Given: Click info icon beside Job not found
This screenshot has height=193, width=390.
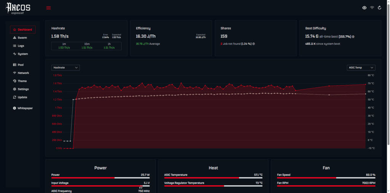Looking at the screenshot, I should (254, 44).
